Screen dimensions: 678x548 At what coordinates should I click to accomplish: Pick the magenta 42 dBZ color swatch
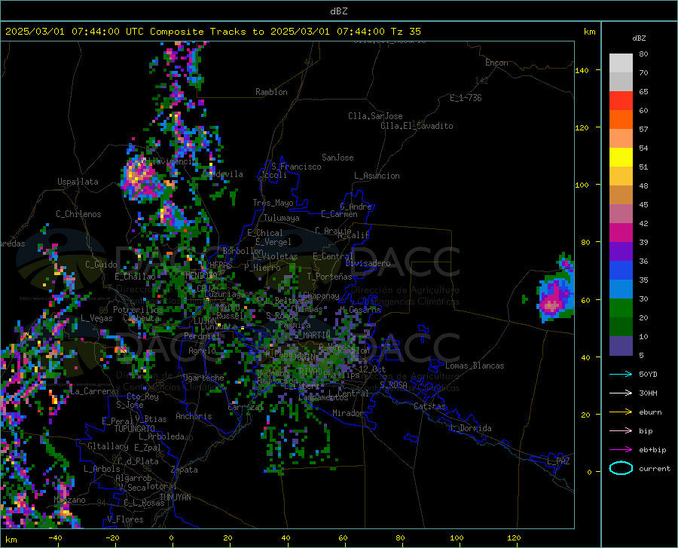point(621,233)
